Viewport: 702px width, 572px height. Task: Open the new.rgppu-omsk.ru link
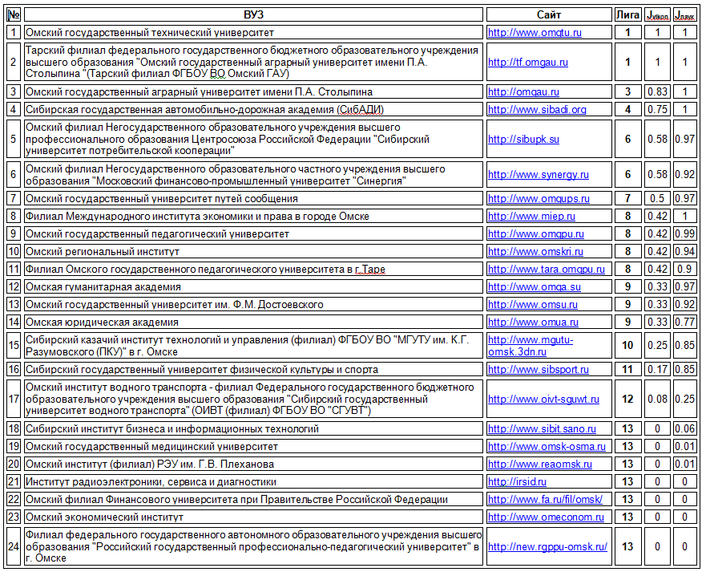pyautogui.click(x=547, y=547)
